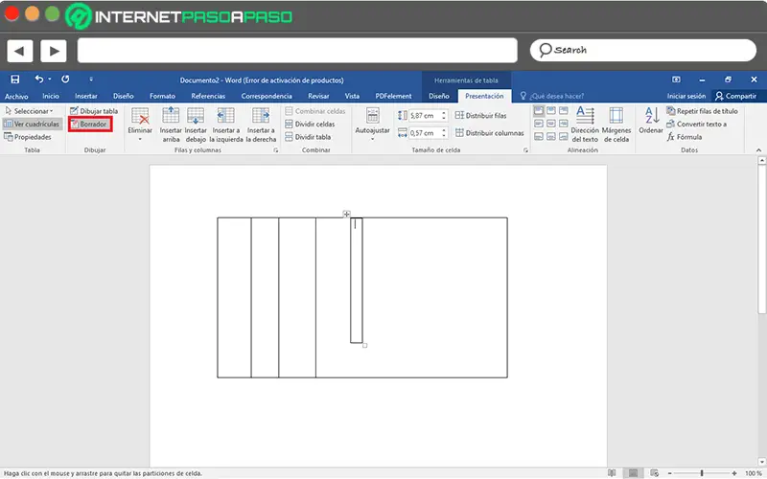Click the zoom slider in status bar
767x479 pixels.
click(702, 473)
